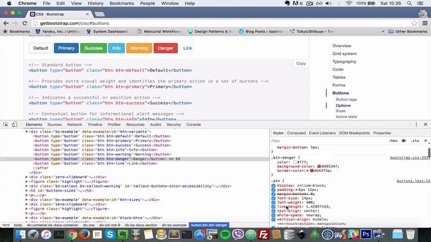Click the red Danger button on the page
The height and width of the screenshot is (242, 431).
[x=166, y=48]
